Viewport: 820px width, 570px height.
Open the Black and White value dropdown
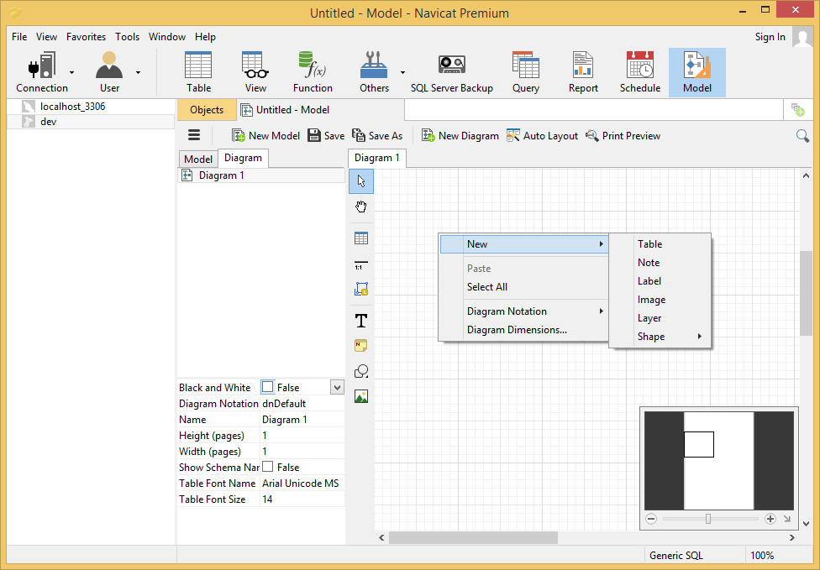(x=337, y=387)
